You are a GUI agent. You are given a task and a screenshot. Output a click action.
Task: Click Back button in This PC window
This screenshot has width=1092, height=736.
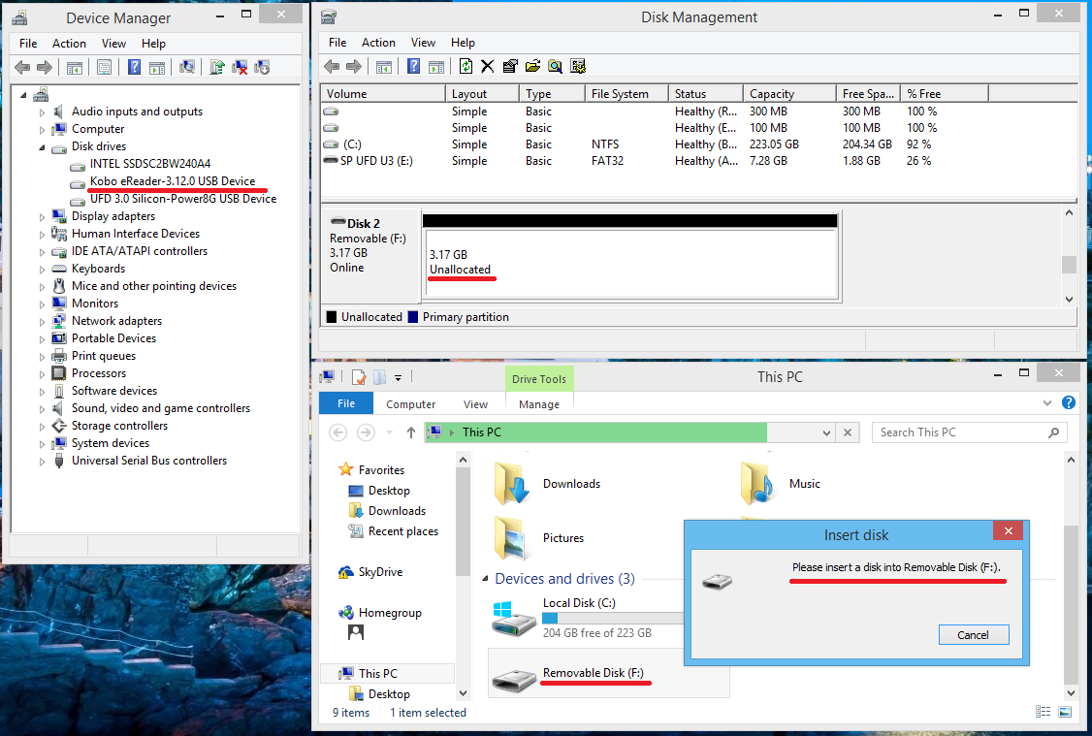click(338, 432)
